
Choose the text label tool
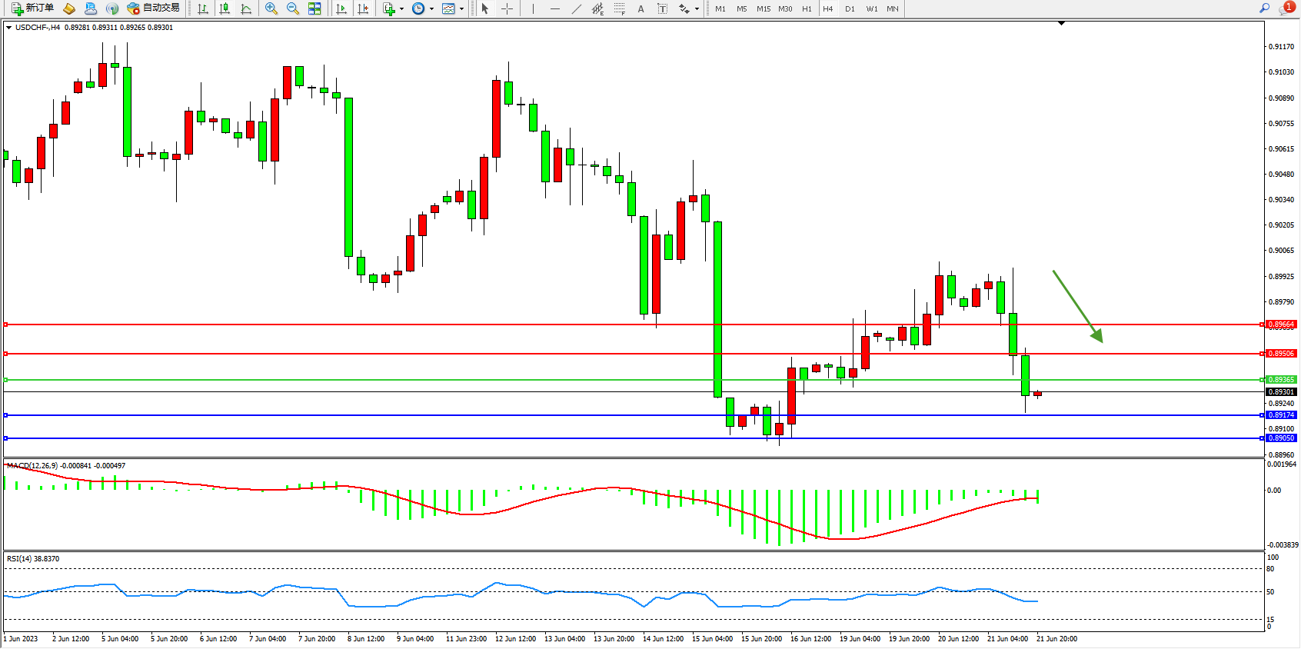point(641,8)
